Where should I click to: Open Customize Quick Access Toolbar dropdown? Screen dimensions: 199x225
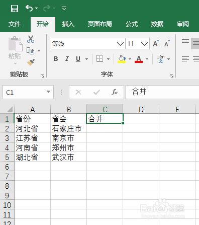point(64,8)
